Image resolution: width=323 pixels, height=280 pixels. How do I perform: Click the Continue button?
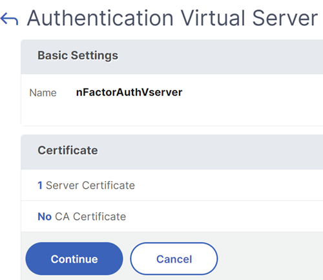click(x=74, y=259)
